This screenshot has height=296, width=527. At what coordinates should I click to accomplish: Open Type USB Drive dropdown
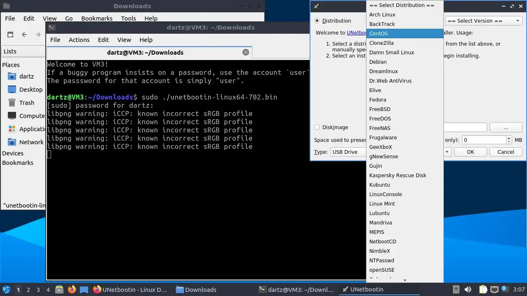348,152
